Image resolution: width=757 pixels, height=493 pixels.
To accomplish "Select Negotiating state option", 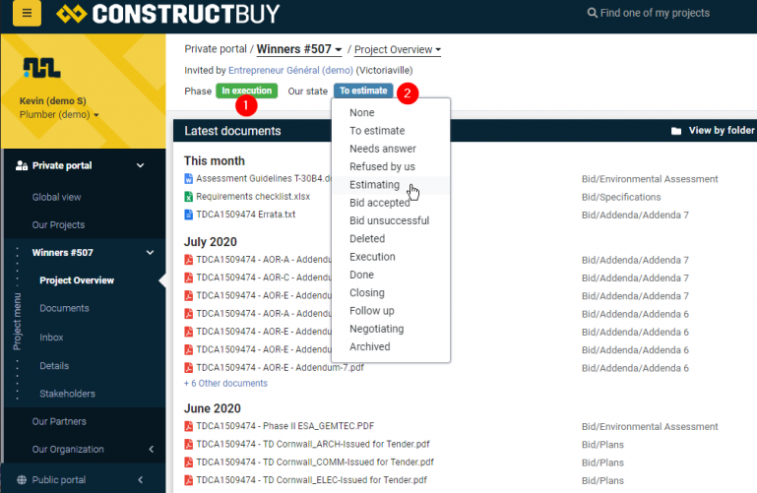I will point(391,329).
